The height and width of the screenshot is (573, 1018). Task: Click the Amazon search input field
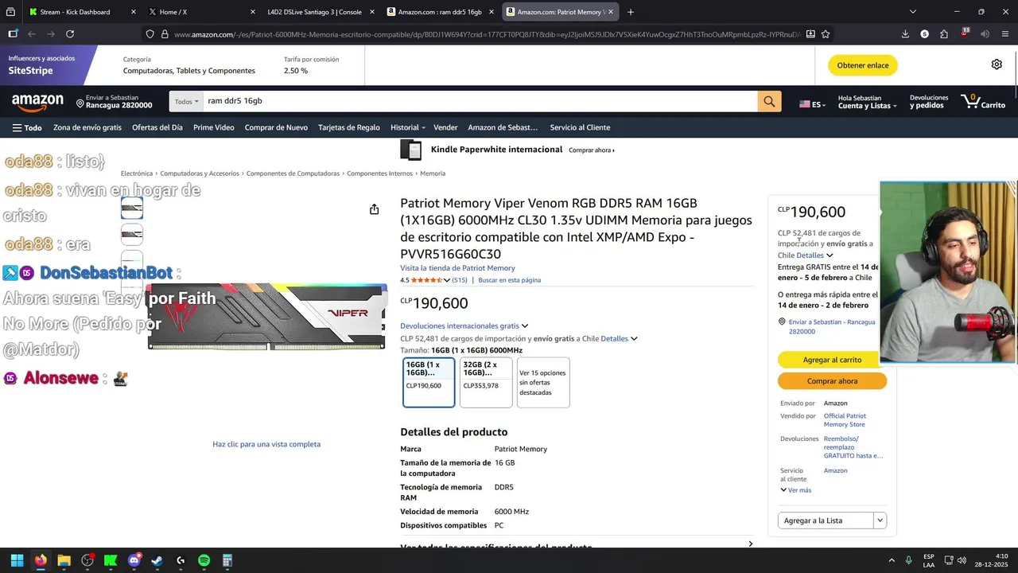click(480, 101)
